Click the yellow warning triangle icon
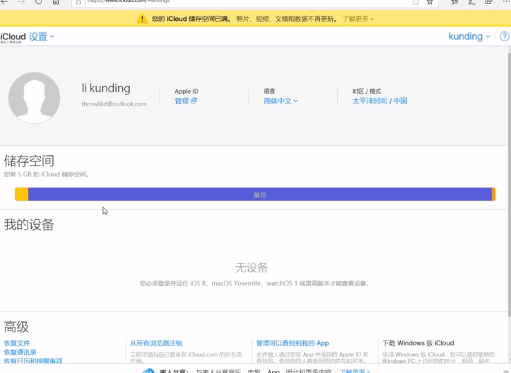 click(142, 19)
